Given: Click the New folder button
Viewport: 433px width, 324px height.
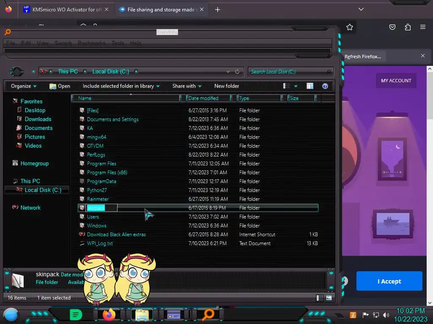Looking at the screenshot, I should (227, 86).
